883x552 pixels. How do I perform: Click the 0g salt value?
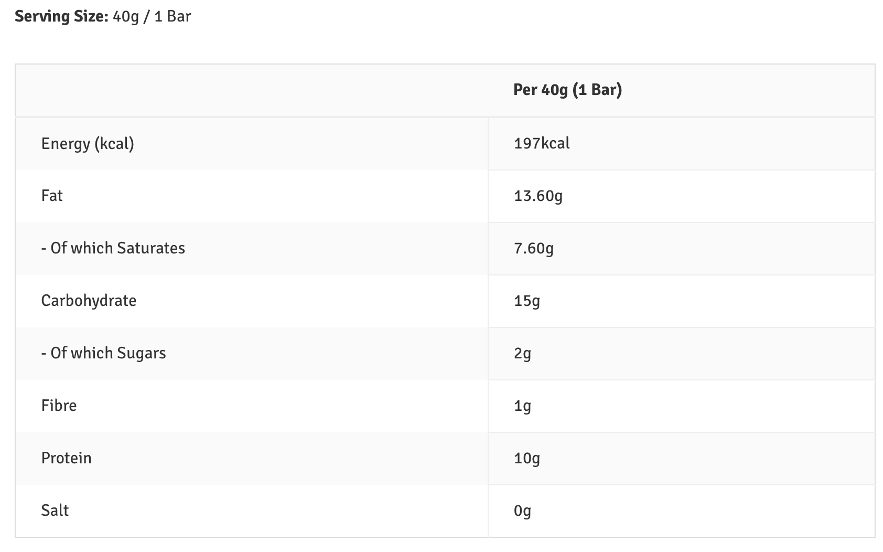pyautogui.click(x=522, y=511)
